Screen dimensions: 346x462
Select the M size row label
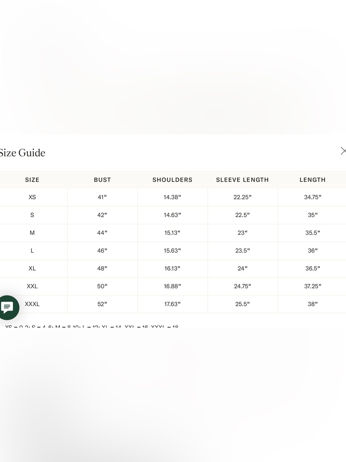(32, 233)
